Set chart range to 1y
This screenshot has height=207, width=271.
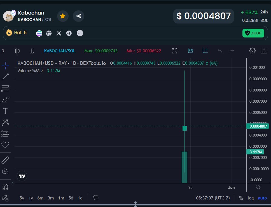click(31, 198)
